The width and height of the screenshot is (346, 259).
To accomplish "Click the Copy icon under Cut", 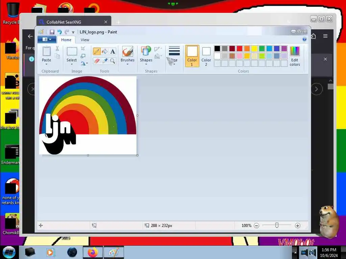I will 57,56.
